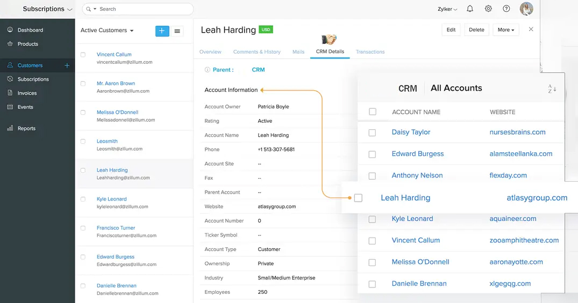Viewport: 578px width, 303px height.
Task: Click the USD currency badge
Action: click(x=266, y=29)
